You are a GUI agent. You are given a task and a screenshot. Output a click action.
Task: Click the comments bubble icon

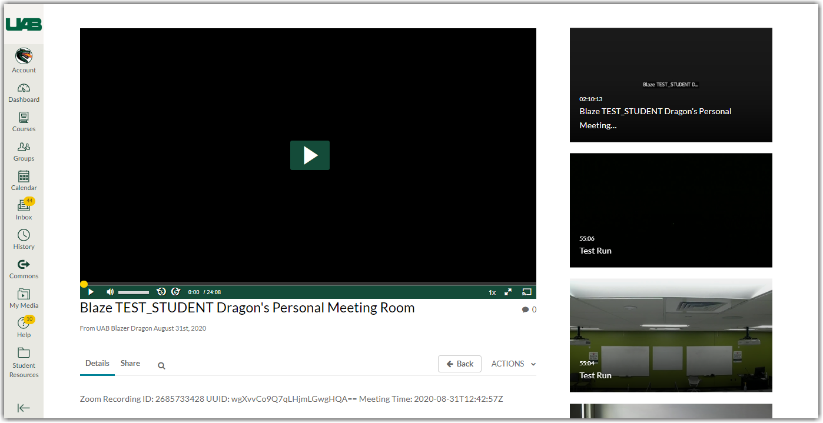tap(525, 310)
